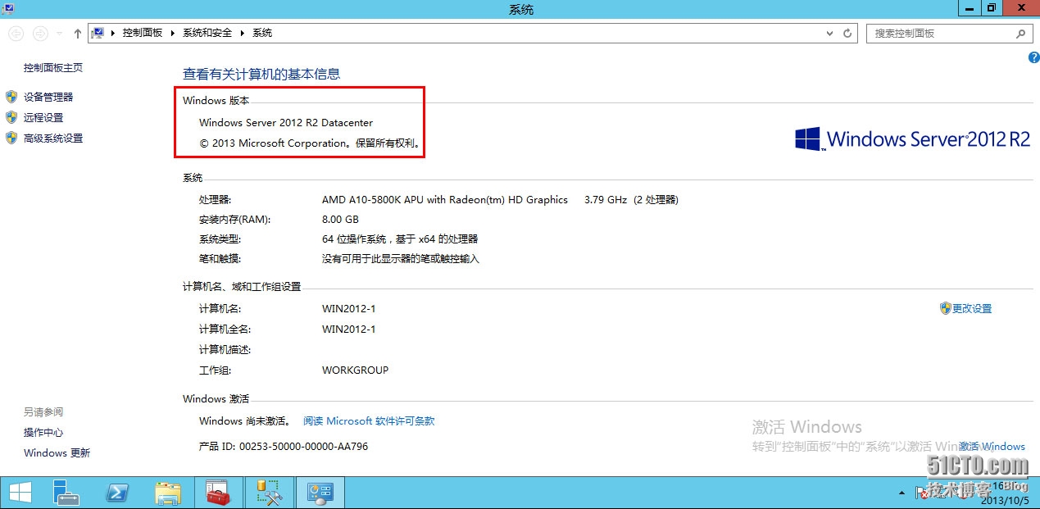Click Forward navigation arrow button
Image resolution: width=1040 pixels, height=509 pixels.
(40, 34)
